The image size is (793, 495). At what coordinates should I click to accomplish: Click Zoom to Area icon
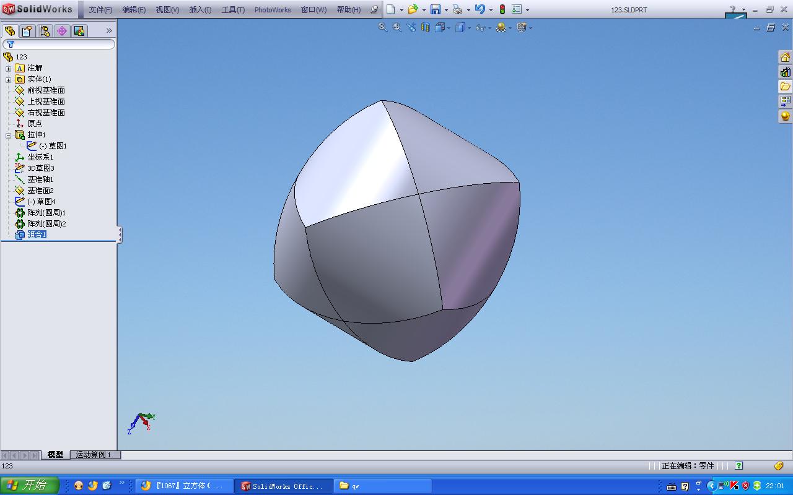click(397, 27)
